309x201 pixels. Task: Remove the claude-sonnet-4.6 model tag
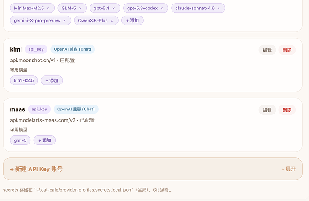[219, 8]
